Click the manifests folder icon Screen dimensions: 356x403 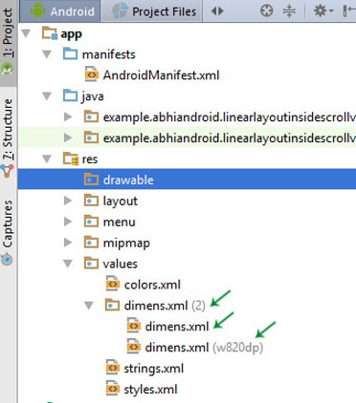[70, 53]
